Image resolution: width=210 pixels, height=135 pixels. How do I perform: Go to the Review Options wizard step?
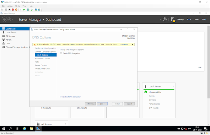(x=41, y=65)
